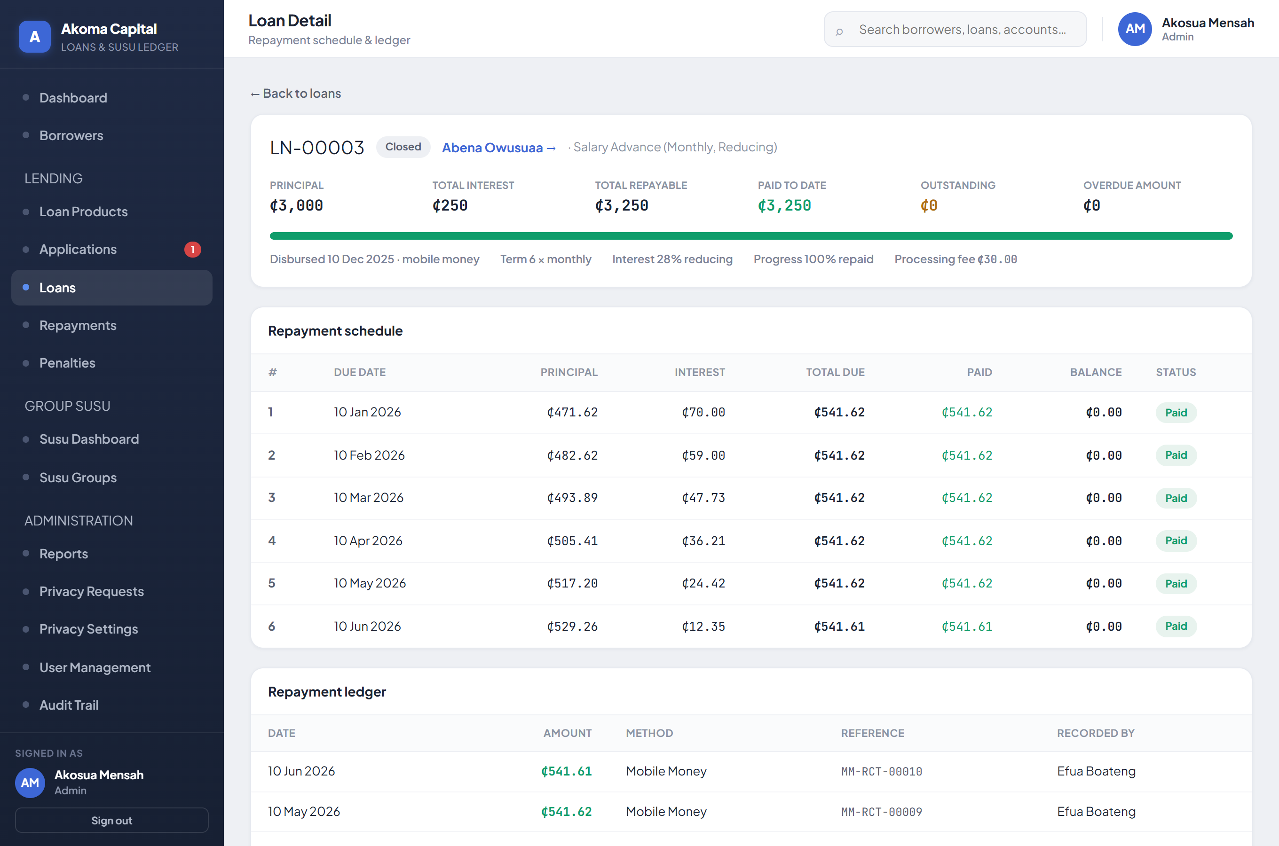Click Efua Boateng in the 10 Jun 2026 ledger row
Image resolution: width=1279 pixels, height=846 pixels.
[1096, 772]
